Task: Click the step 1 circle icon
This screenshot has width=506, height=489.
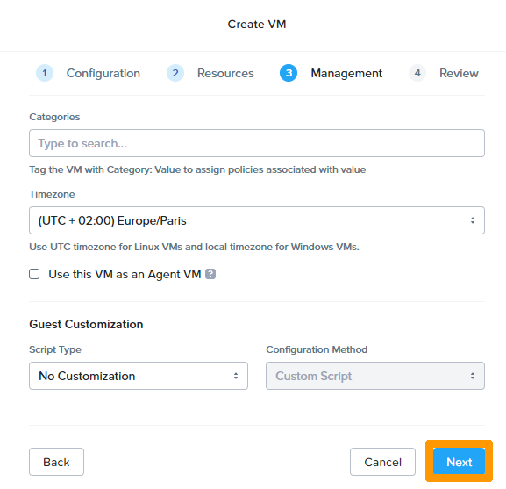Action: (45, 73)
